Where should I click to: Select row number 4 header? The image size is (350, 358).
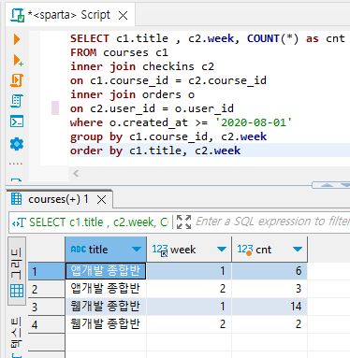(x=46, y=324)
